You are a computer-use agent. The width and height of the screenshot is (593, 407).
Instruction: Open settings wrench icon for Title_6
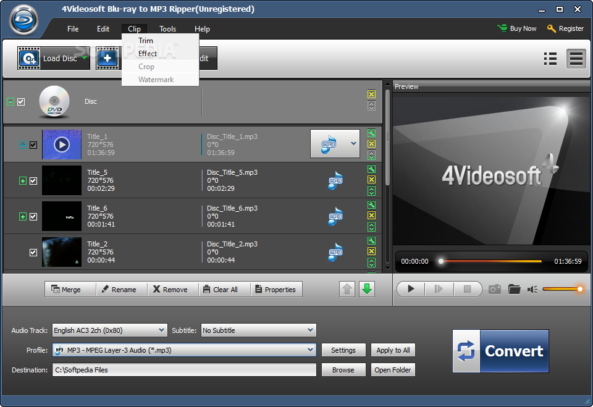click(x=371, y=204)
